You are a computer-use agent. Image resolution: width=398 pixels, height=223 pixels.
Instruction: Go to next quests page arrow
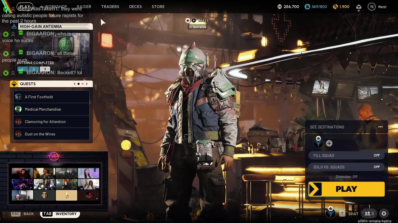(x=87, y=84)
